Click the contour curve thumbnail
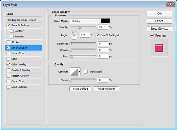 coord(74,72)
